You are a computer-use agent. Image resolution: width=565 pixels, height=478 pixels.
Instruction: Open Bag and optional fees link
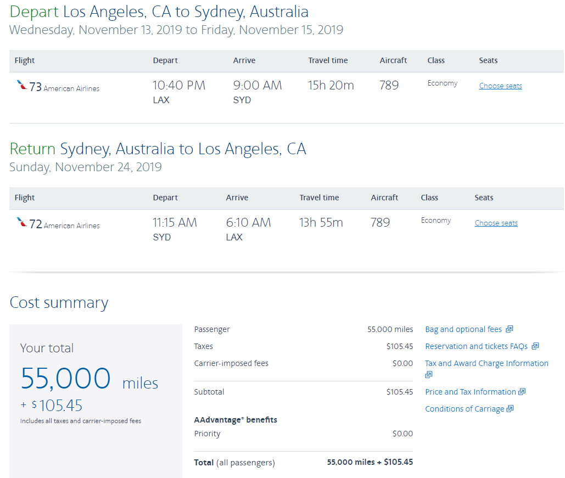[x=463, y=329]
